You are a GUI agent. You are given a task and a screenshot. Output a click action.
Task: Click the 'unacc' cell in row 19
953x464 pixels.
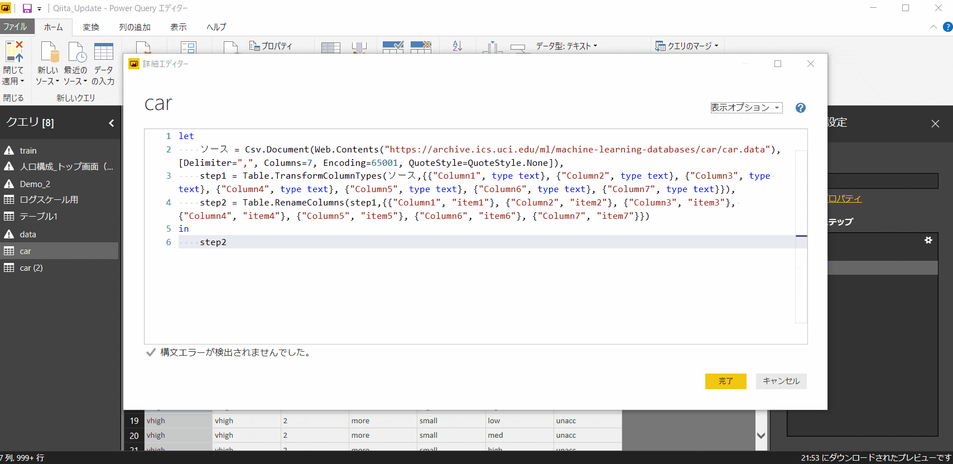pyautogui.click(x=588, y=420)
